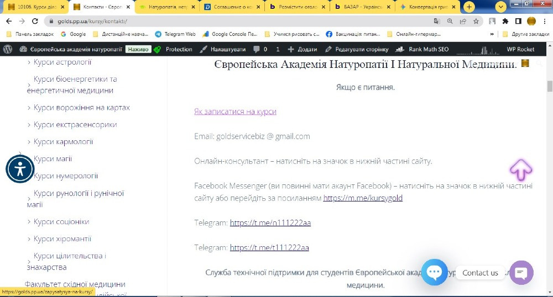Switch to the БАЗАР tab

coord(363,7)
